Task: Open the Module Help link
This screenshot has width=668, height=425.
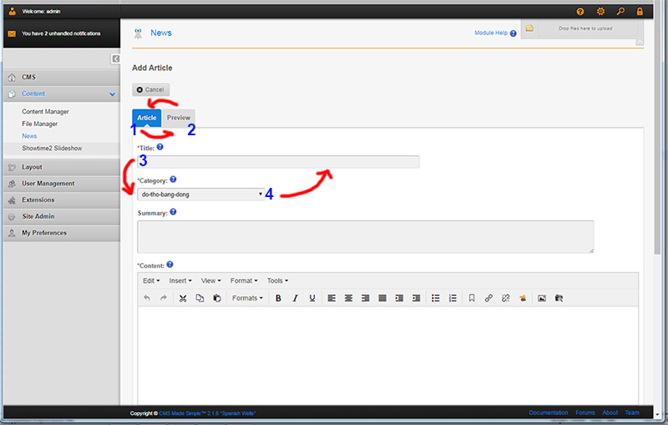Action: tap(490, 33)
